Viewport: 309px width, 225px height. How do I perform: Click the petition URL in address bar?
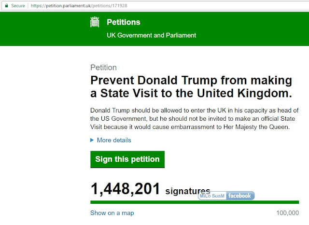point(79,5)
